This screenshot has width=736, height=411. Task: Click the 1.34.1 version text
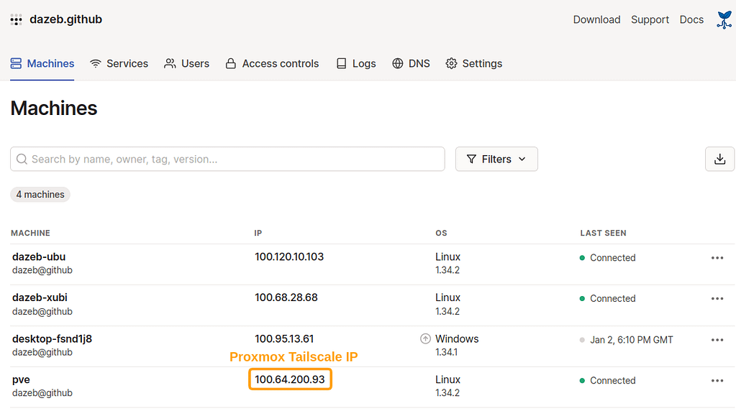click(x=446, y=352)
